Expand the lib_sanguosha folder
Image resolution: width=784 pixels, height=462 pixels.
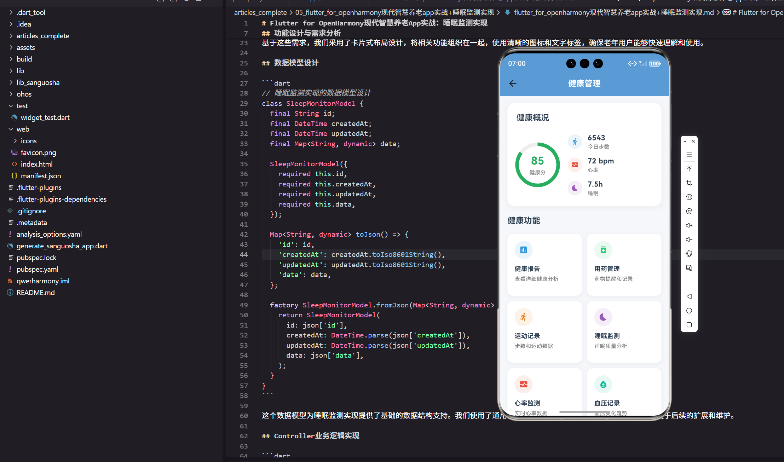click(x=11, y=82)
